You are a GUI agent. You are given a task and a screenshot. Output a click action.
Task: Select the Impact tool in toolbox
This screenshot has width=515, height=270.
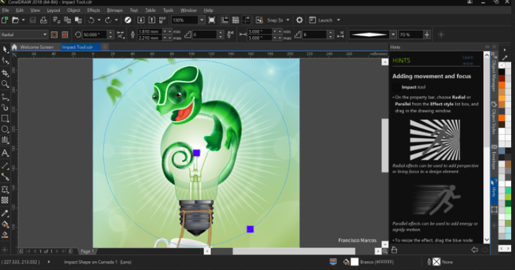point(5,140)
